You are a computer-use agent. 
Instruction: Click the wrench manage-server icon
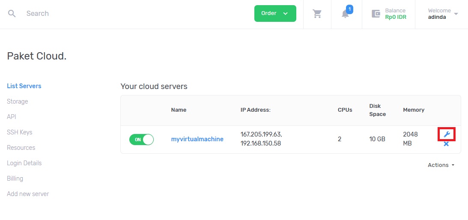click(x=447, y=134)
